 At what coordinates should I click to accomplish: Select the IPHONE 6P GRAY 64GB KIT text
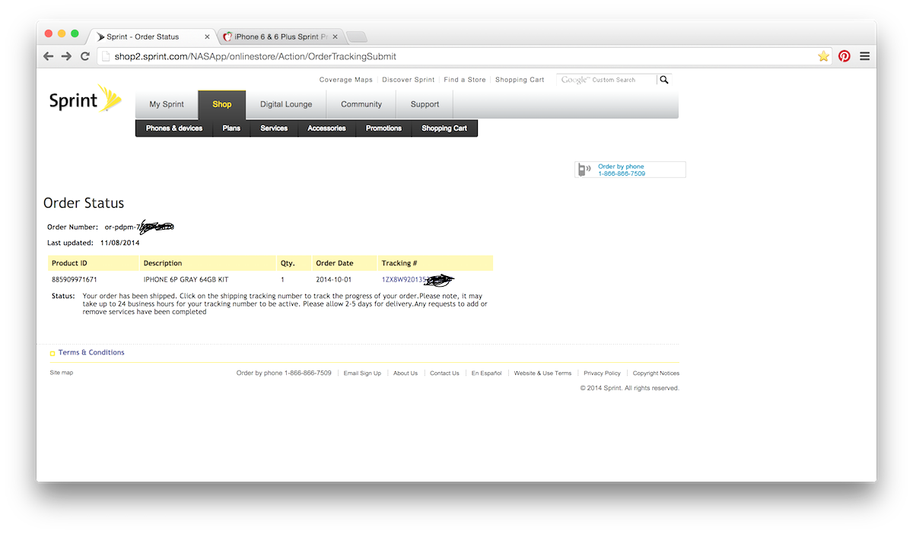pyautogui.click(x=186, y=280)
